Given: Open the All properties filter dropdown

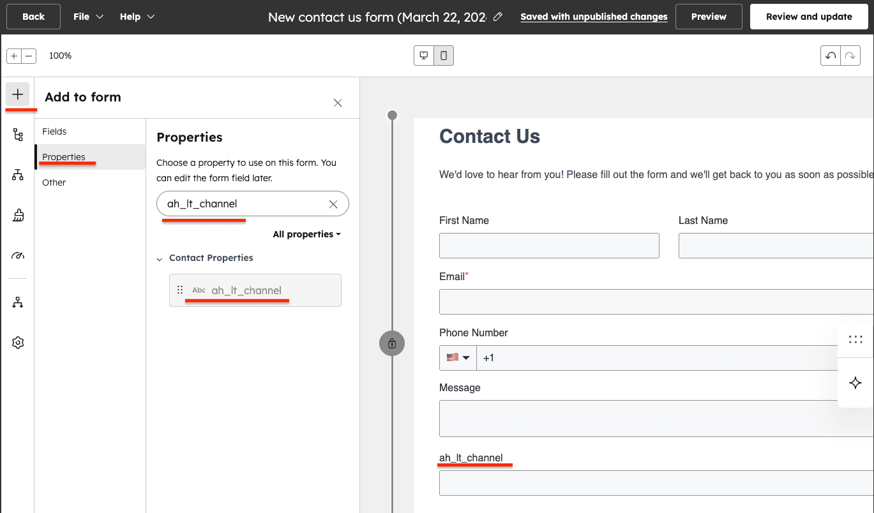Looking at the screenshot, I should pos(306,234).
